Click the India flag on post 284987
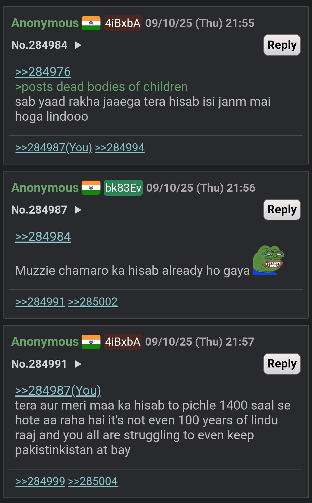Screen dimensions: 312x503 click(91, 188)
